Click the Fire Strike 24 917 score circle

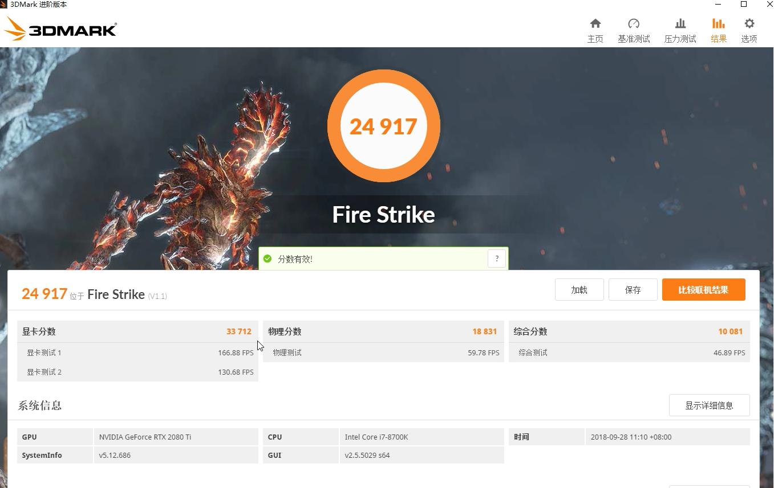[x=383, y=126]
